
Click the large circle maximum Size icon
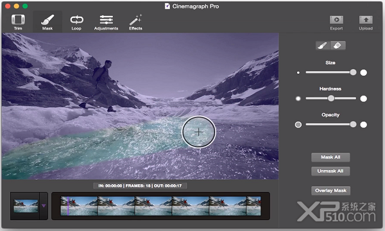pos(363,73)
